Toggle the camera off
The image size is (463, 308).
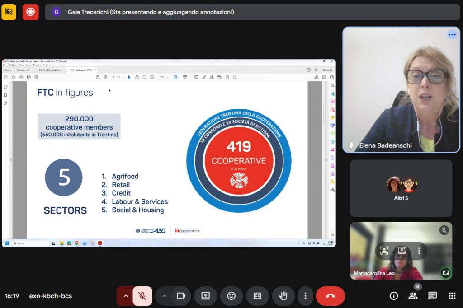point(181,296)
